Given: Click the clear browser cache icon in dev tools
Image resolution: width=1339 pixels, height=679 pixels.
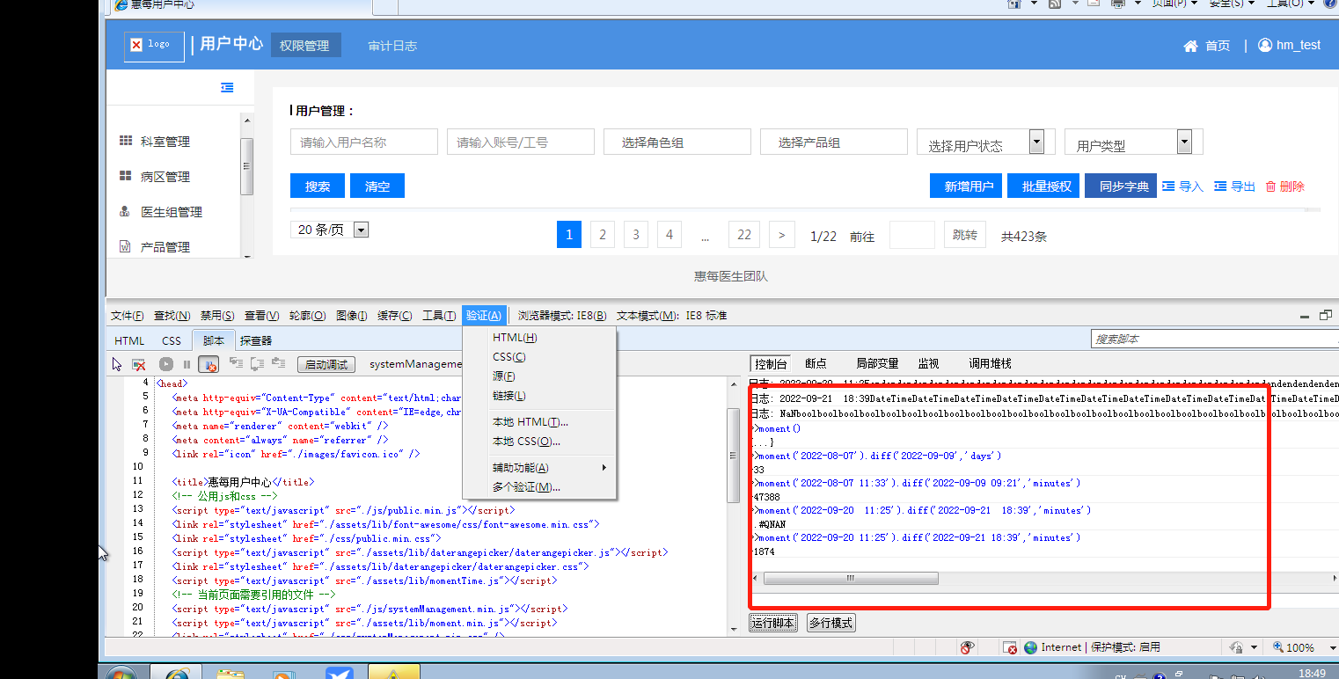Looking at the screenshot, I should (x=139, y=364).
